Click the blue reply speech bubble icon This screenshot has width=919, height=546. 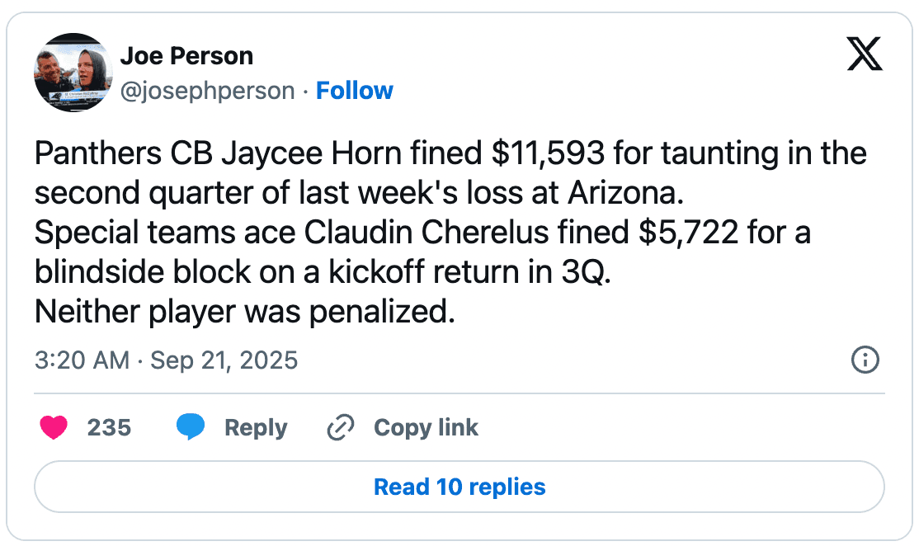click(191, 427)
